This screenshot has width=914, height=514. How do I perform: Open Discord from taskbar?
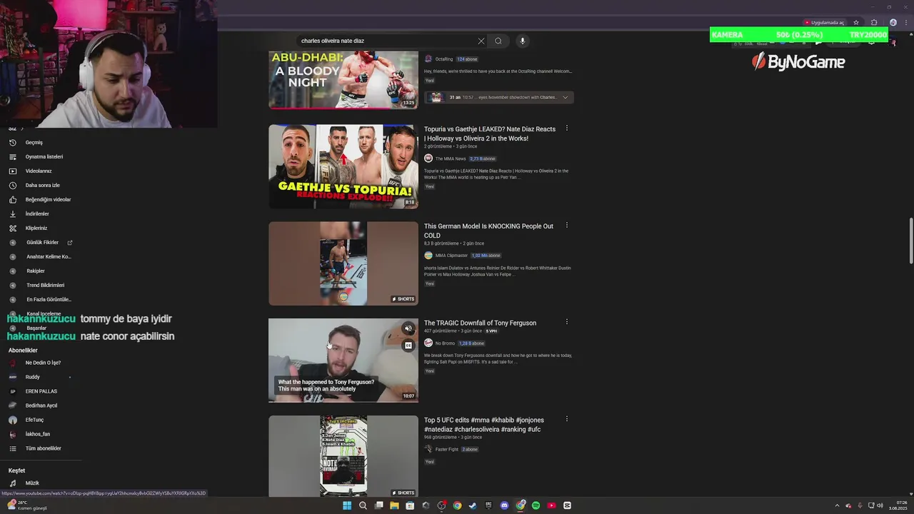coord(505,505)
